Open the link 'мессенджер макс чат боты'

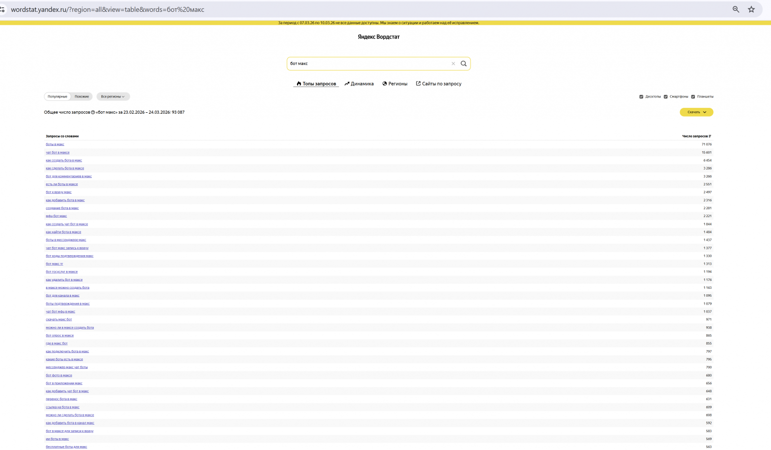[x=67, y=367]
